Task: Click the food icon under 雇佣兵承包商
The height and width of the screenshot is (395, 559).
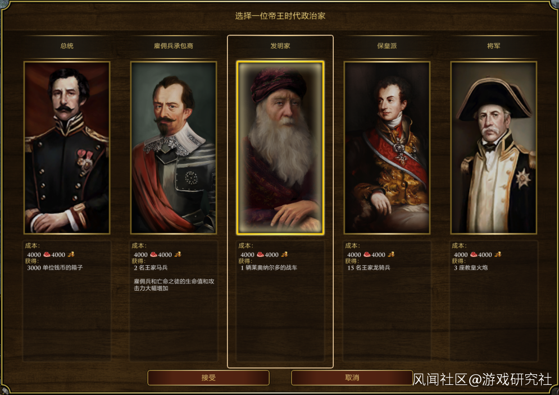Action: [153, 254]
